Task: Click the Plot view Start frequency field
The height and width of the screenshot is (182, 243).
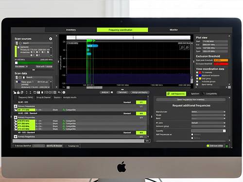Action: tap(215, 41)
